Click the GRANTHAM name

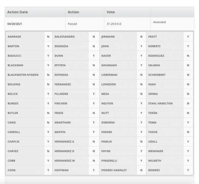(x=63, y=123)
